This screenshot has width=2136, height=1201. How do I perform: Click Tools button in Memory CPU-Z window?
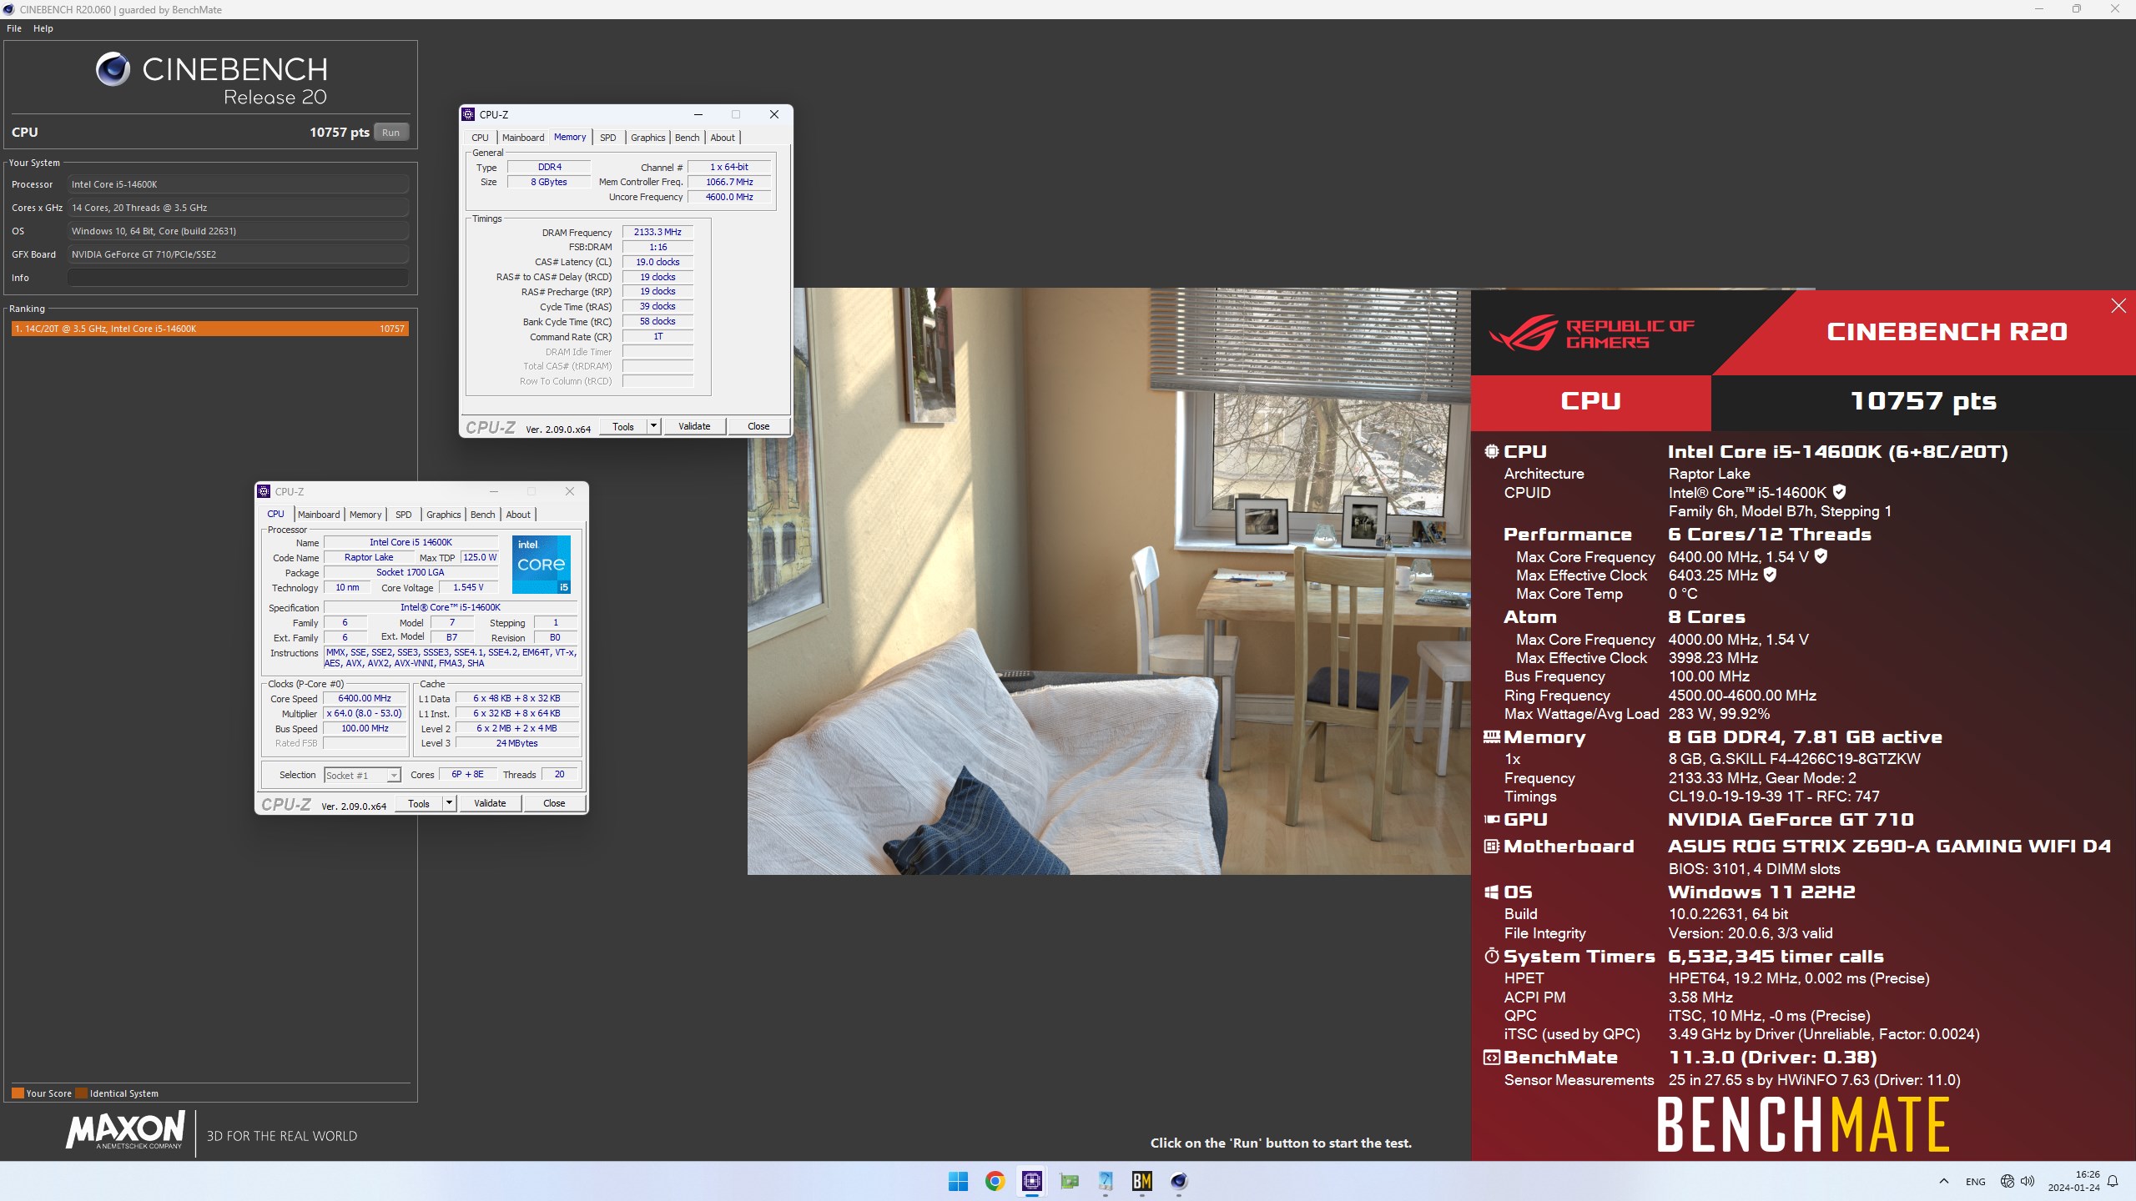[x=623, y=426]
